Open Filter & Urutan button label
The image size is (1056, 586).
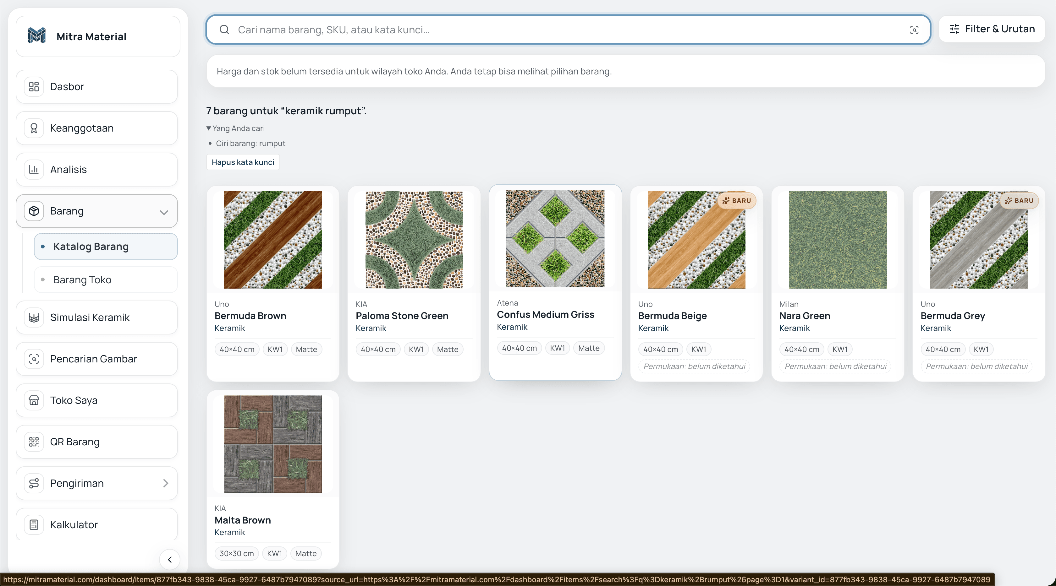(x=1000, y=29)
